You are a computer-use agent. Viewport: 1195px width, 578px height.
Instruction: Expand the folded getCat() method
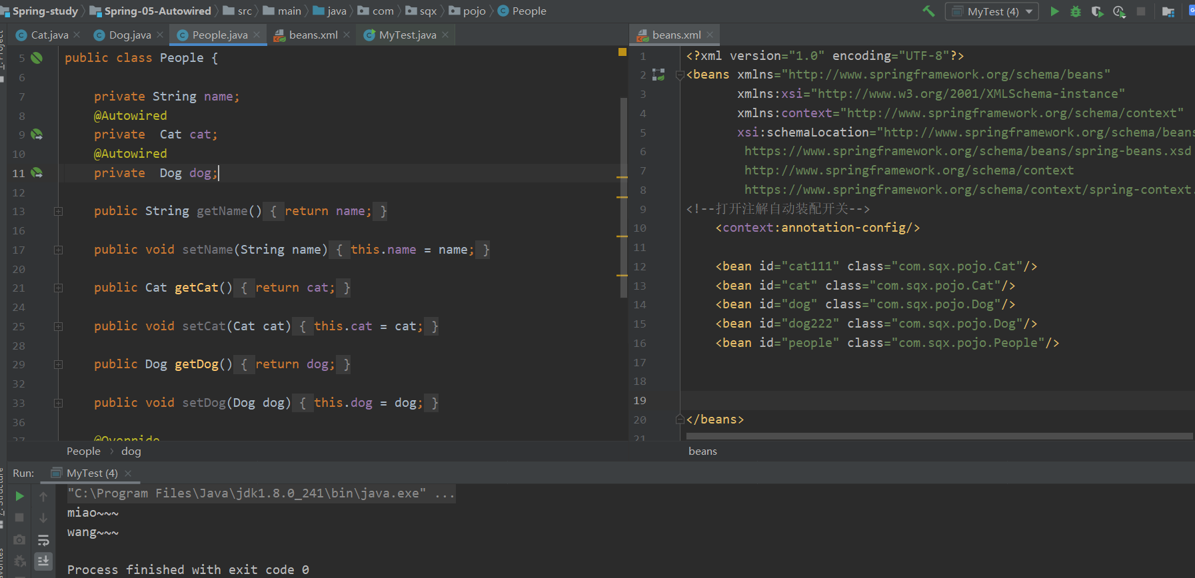click(x=58, y=288)
